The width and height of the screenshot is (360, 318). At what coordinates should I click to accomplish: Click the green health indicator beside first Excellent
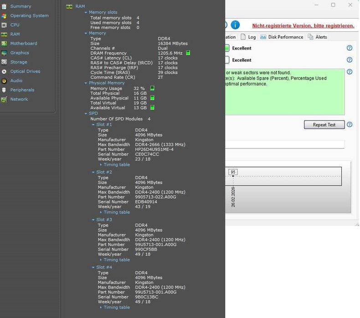point(227,48)
